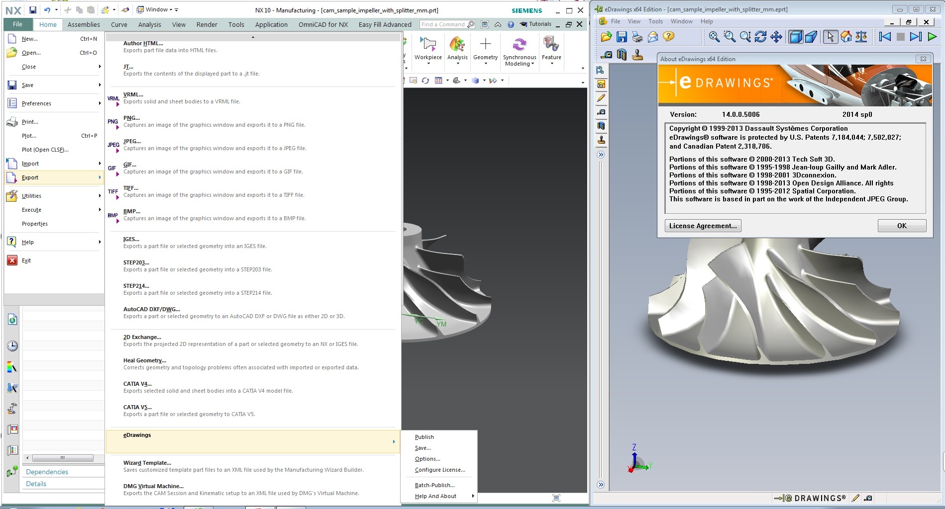This screenshot has width=945, height=509.
Task: Click the Stamp icon in eDrawings toolbar
Action: click(x=637, y=55)
